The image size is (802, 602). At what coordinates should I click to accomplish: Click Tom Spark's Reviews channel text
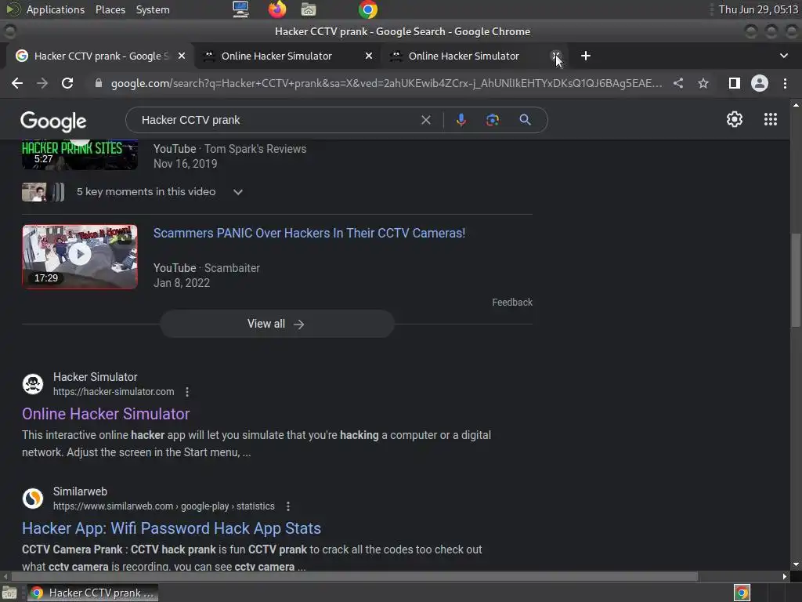tap(255, 149)
